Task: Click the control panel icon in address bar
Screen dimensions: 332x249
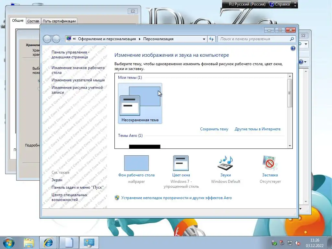Action: (x=69, y=39)
